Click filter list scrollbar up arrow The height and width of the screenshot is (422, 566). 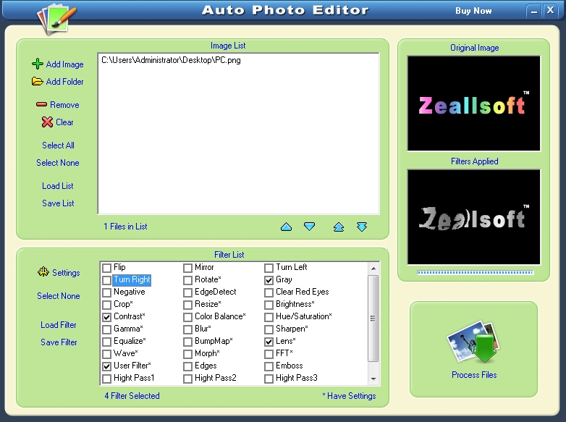(x=373, y=269)
